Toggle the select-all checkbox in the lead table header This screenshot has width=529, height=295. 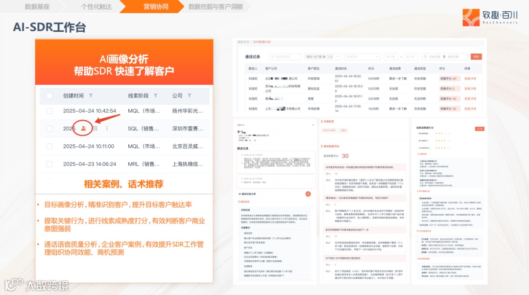(49, 96)
